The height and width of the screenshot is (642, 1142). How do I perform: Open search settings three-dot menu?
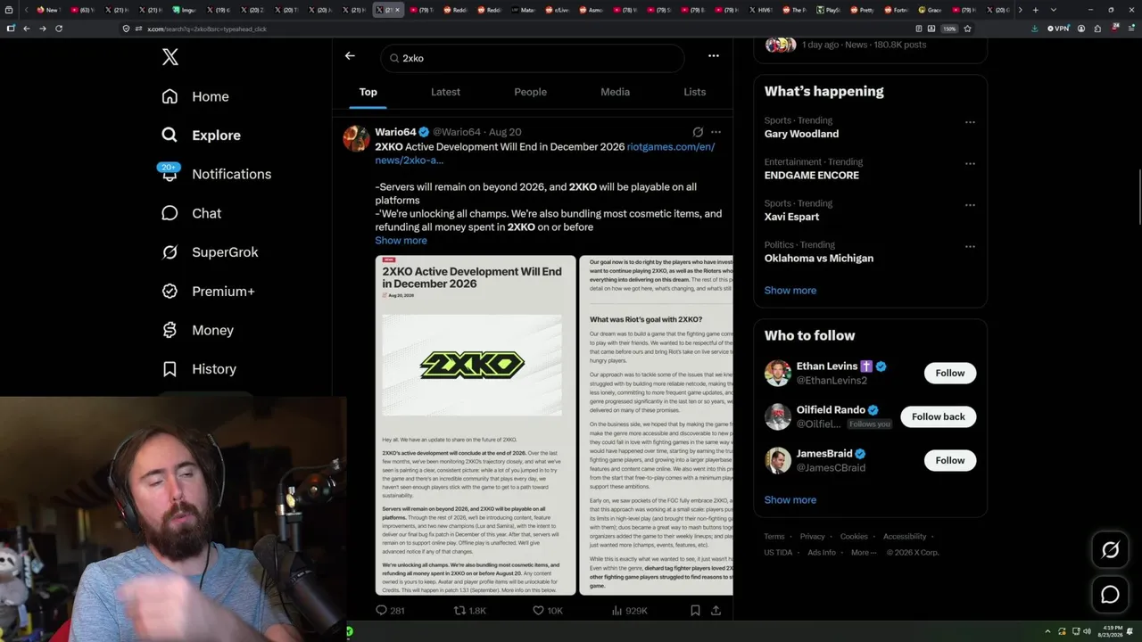714,56
